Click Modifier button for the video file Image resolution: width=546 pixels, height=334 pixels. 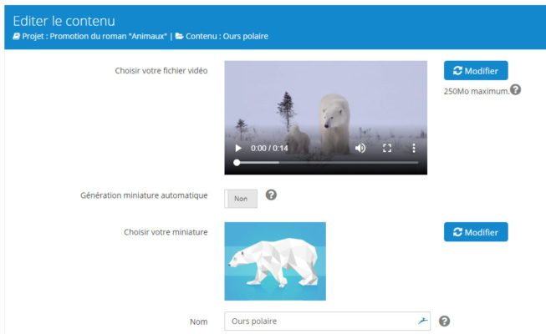click(476, 71)
